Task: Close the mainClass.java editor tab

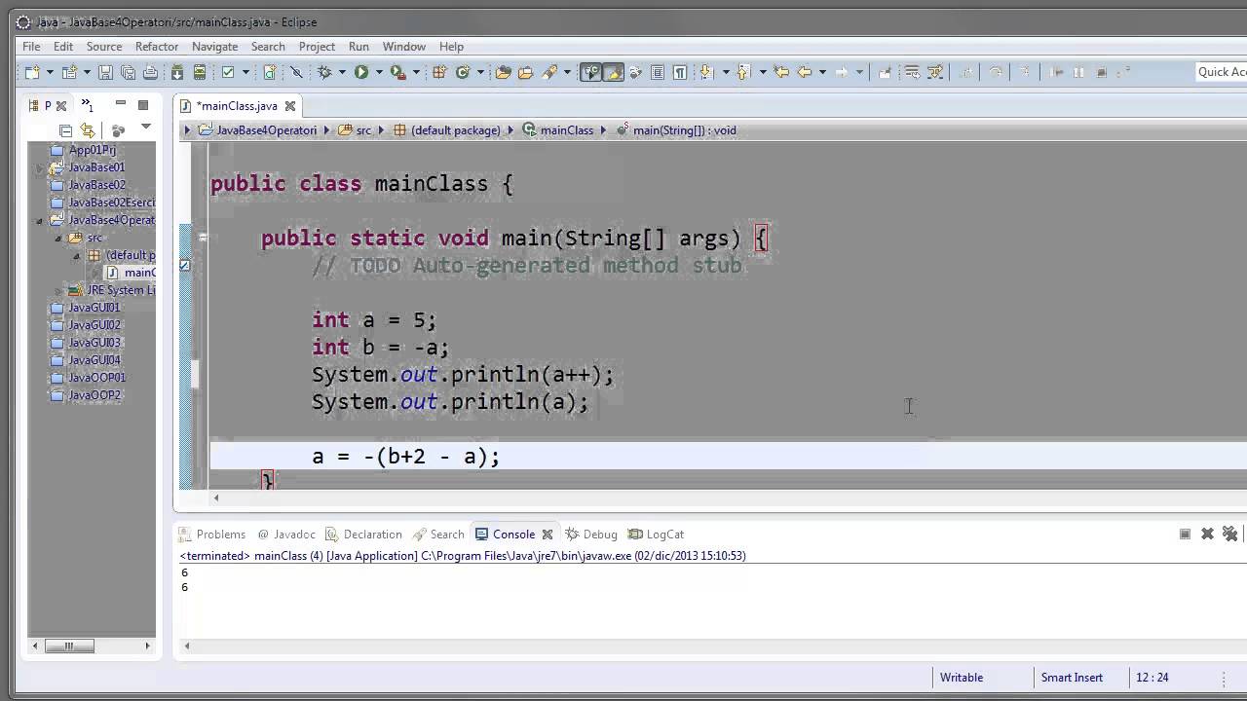Action: tap(290, 105)
